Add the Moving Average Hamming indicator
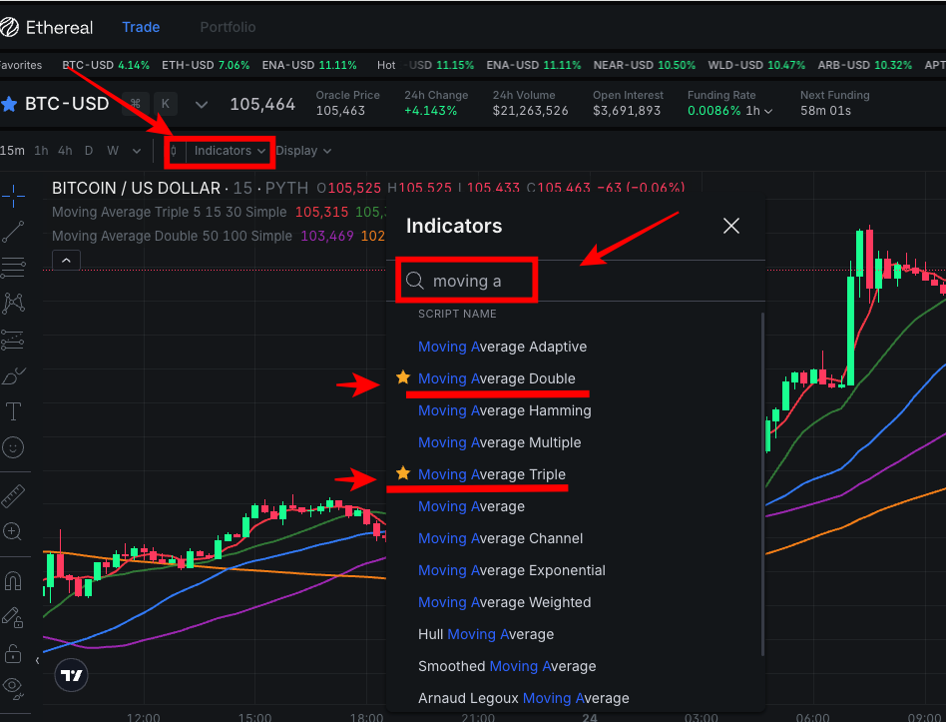Viewport: 946px width, 722px height. [504, 410]
